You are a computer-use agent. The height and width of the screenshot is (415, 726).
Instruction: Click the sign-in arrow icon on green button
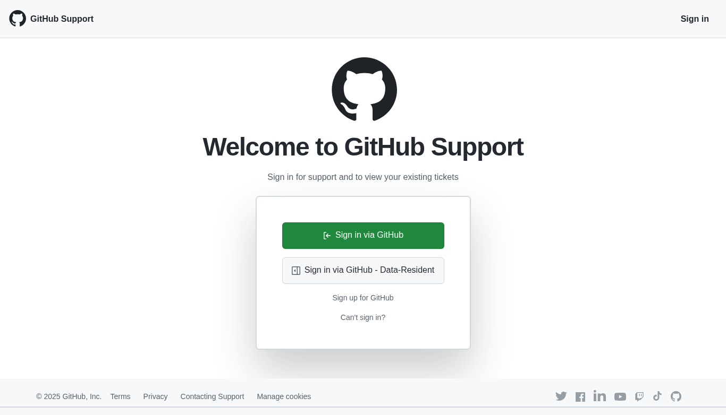pos(327,236)
